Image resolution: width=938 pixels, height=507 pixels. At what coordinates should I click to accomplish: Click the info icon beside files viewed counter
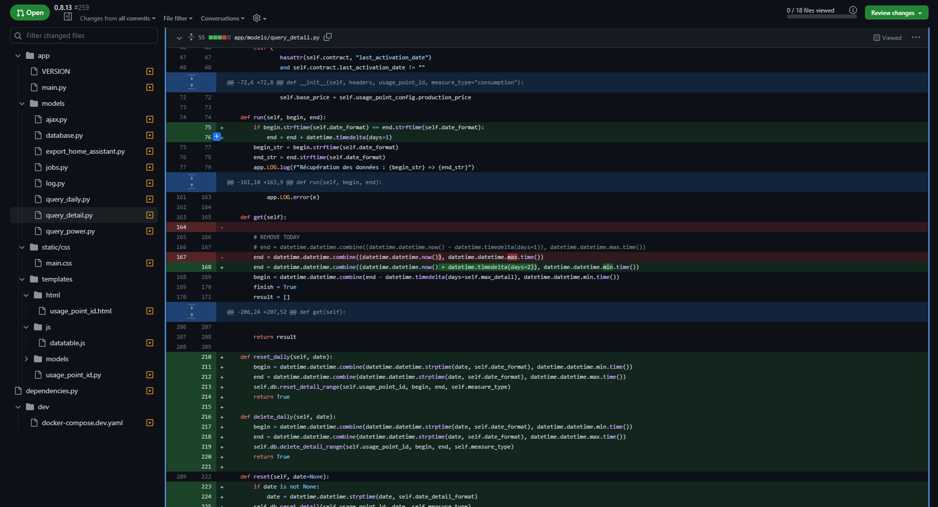click(x=853, y=9)
